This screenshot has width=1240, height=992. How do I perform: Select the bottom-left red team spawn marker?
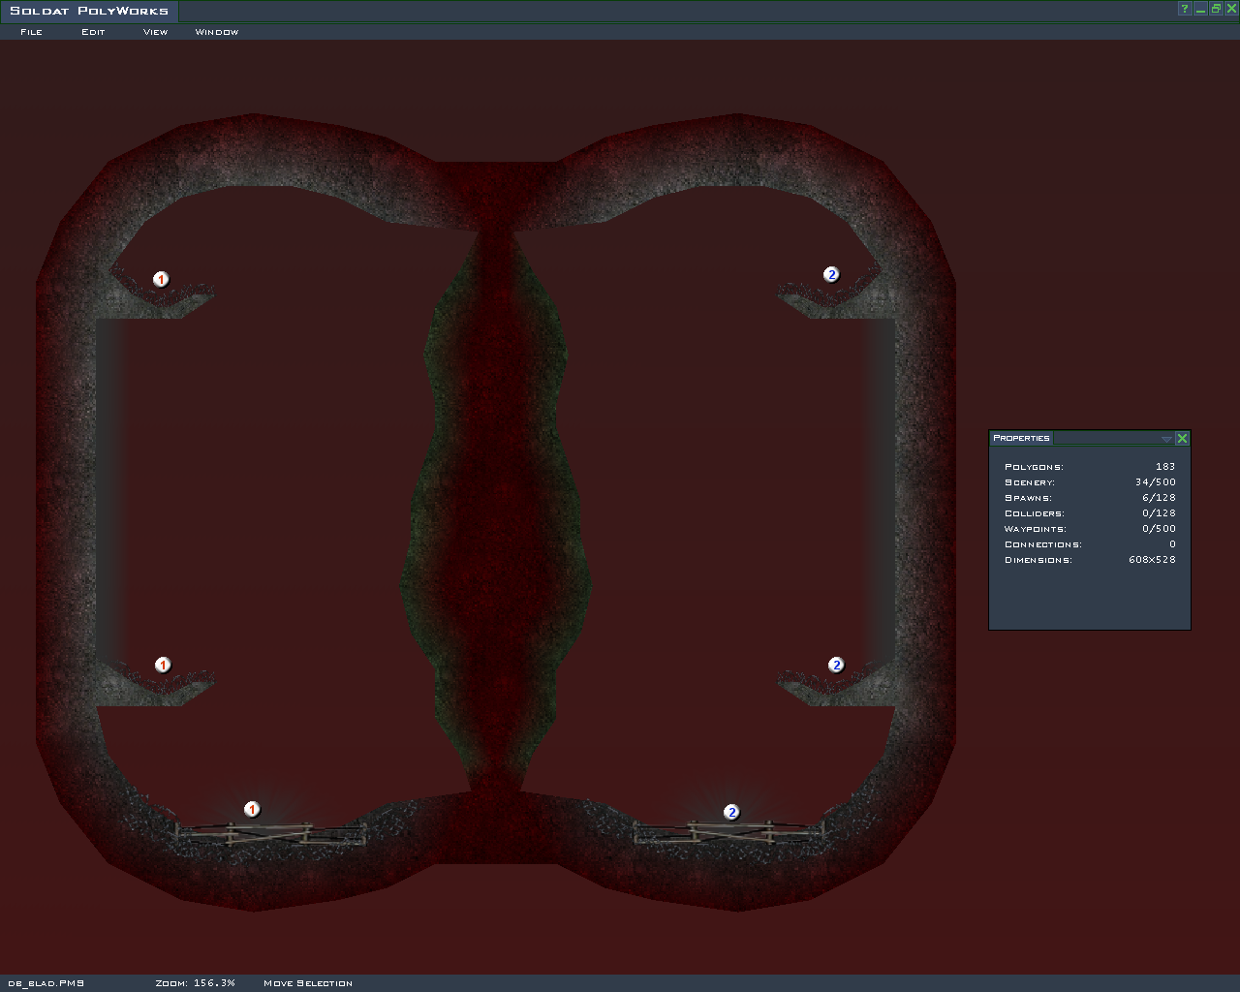pyautogui.click(x=252, y=809)
